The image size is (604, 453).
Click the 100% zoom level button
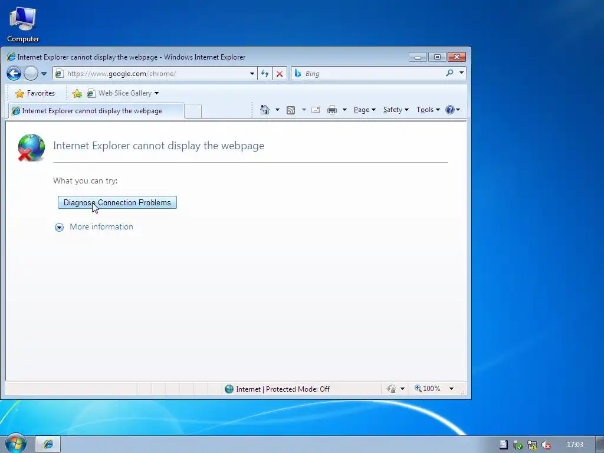427,389
